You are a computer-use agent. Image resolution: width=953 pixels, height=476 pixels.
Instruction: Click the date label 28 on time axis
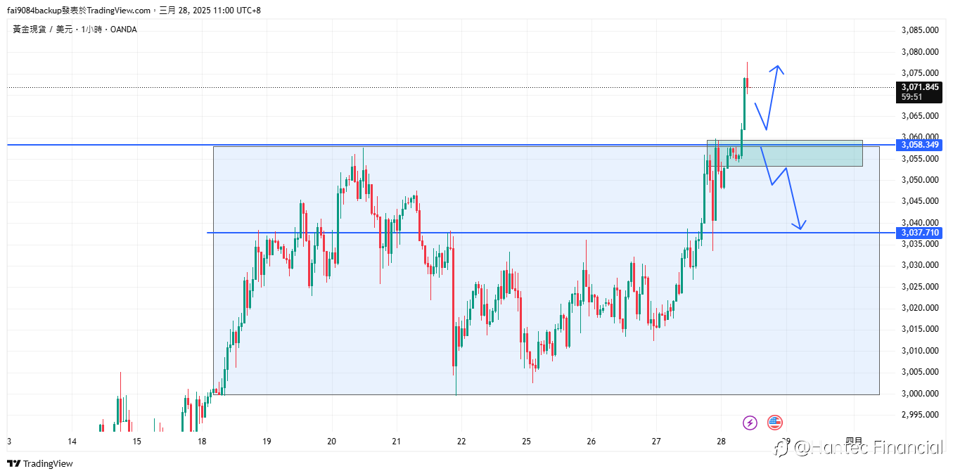click(x=721, y=442)
